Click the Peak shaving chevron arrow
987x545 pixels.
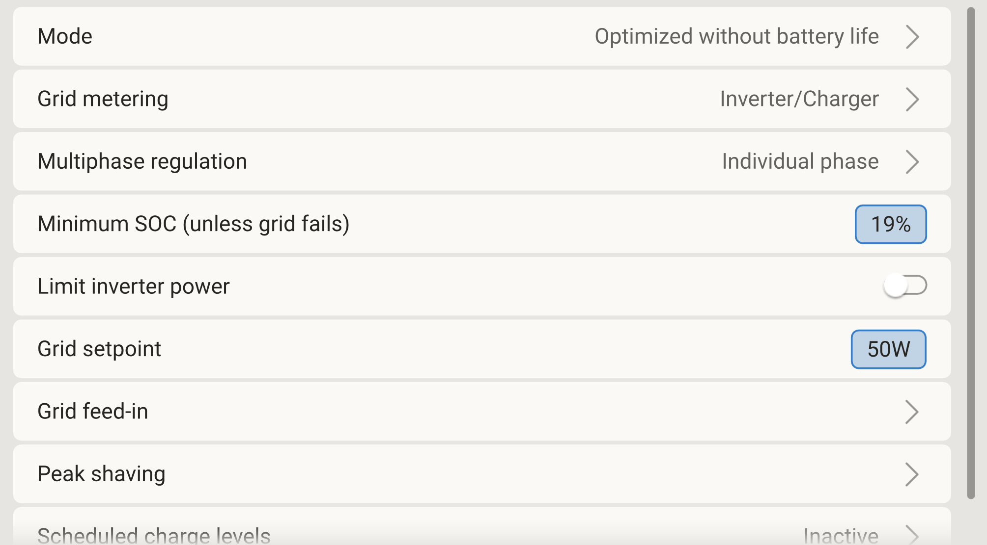tap(912, 474)
